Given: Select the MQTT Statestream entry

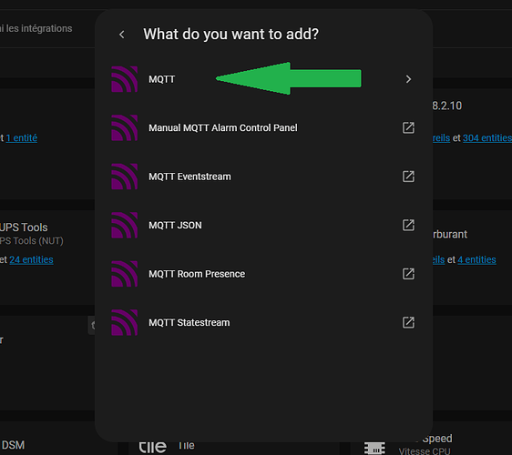Looking at the screenshot, I should pyautogui.click(x=264, y=322).
